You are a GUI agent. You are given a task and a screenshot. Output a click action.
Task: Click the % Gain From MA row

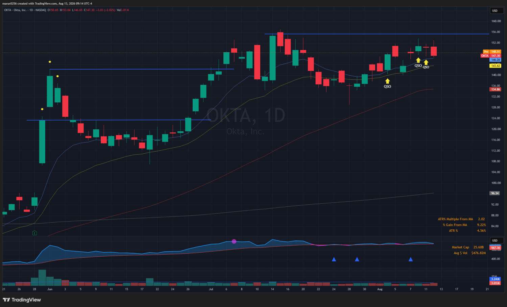[464, 225]
